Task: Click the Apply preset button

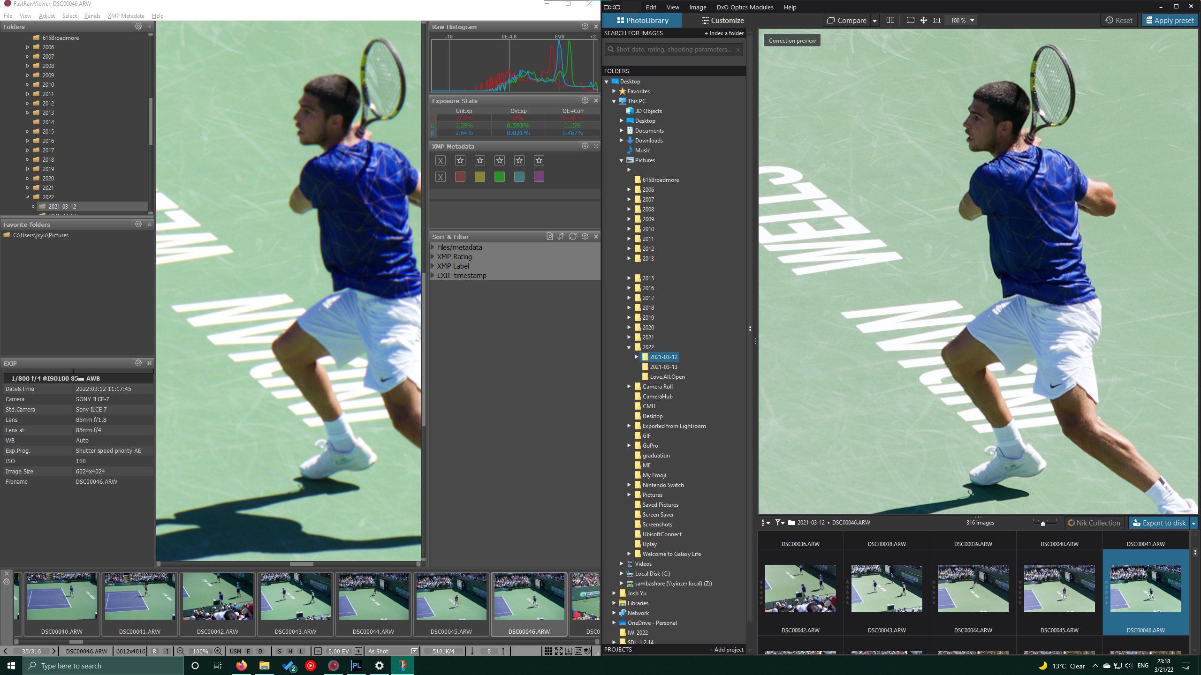Action: (1170, 20)
